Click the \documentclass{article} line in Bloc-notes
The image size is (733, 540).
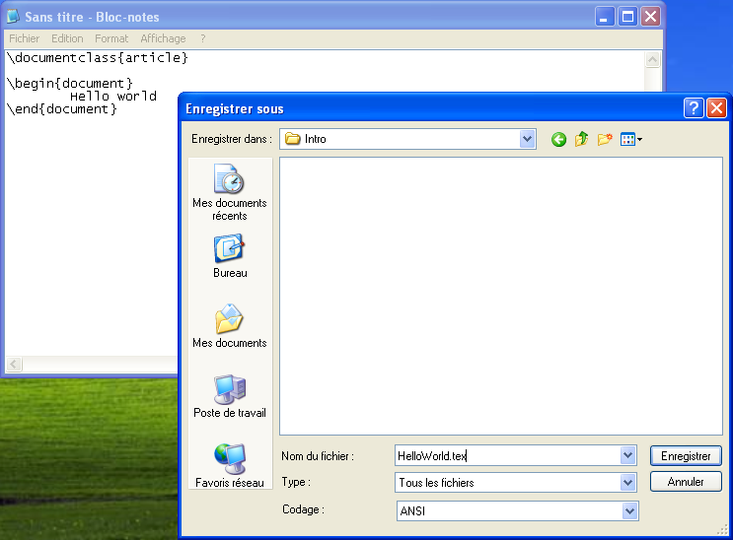coord(98,57)
